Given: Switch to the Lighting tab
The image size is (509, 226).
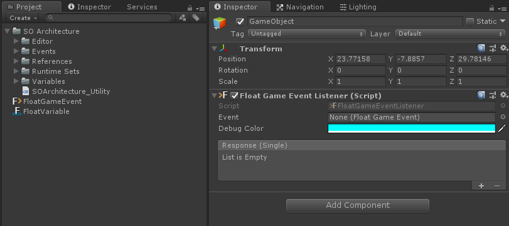Looking at the screenshot, I should 358,7.
